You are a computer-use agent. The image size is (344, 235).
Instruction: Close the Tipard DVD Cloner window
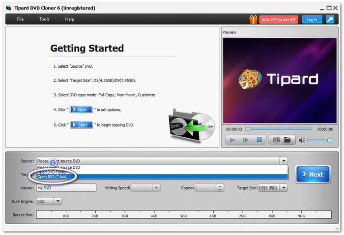[x=336, y=8]
